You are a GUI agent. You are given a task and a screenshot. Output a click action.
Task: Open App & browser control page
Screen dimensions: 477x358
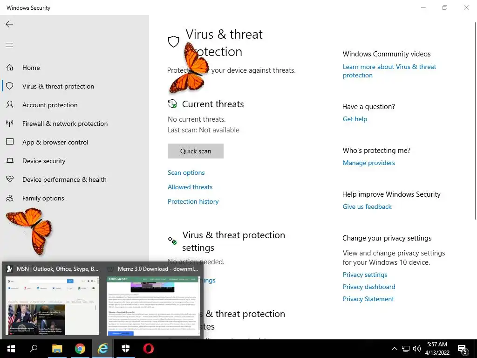(75, 142)
